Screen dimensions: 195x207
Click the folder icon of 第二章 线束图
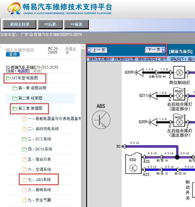coord(15,98)
